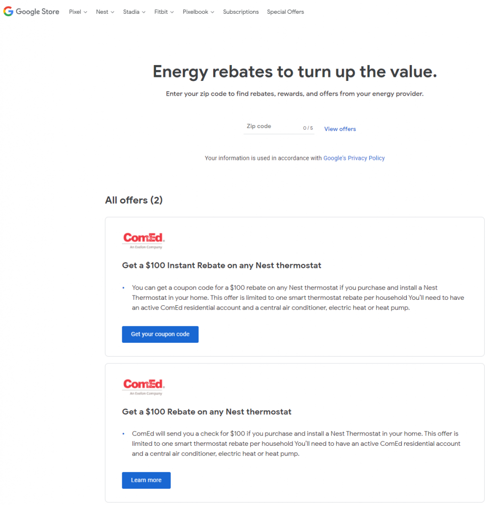The width and height of the screenshot is (493, 505).
Task: Click the Google "G" logo
Action: tap(8, 11)
